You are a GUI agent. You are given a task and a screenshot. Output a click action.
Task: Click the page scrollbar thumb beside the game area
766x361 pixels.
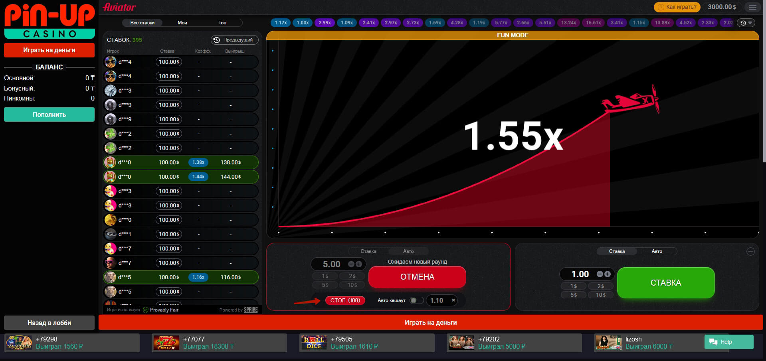(764, 81)
